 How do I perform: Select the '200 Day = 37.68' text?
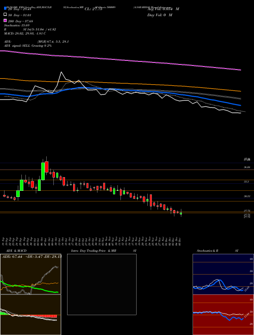[20, 21]
